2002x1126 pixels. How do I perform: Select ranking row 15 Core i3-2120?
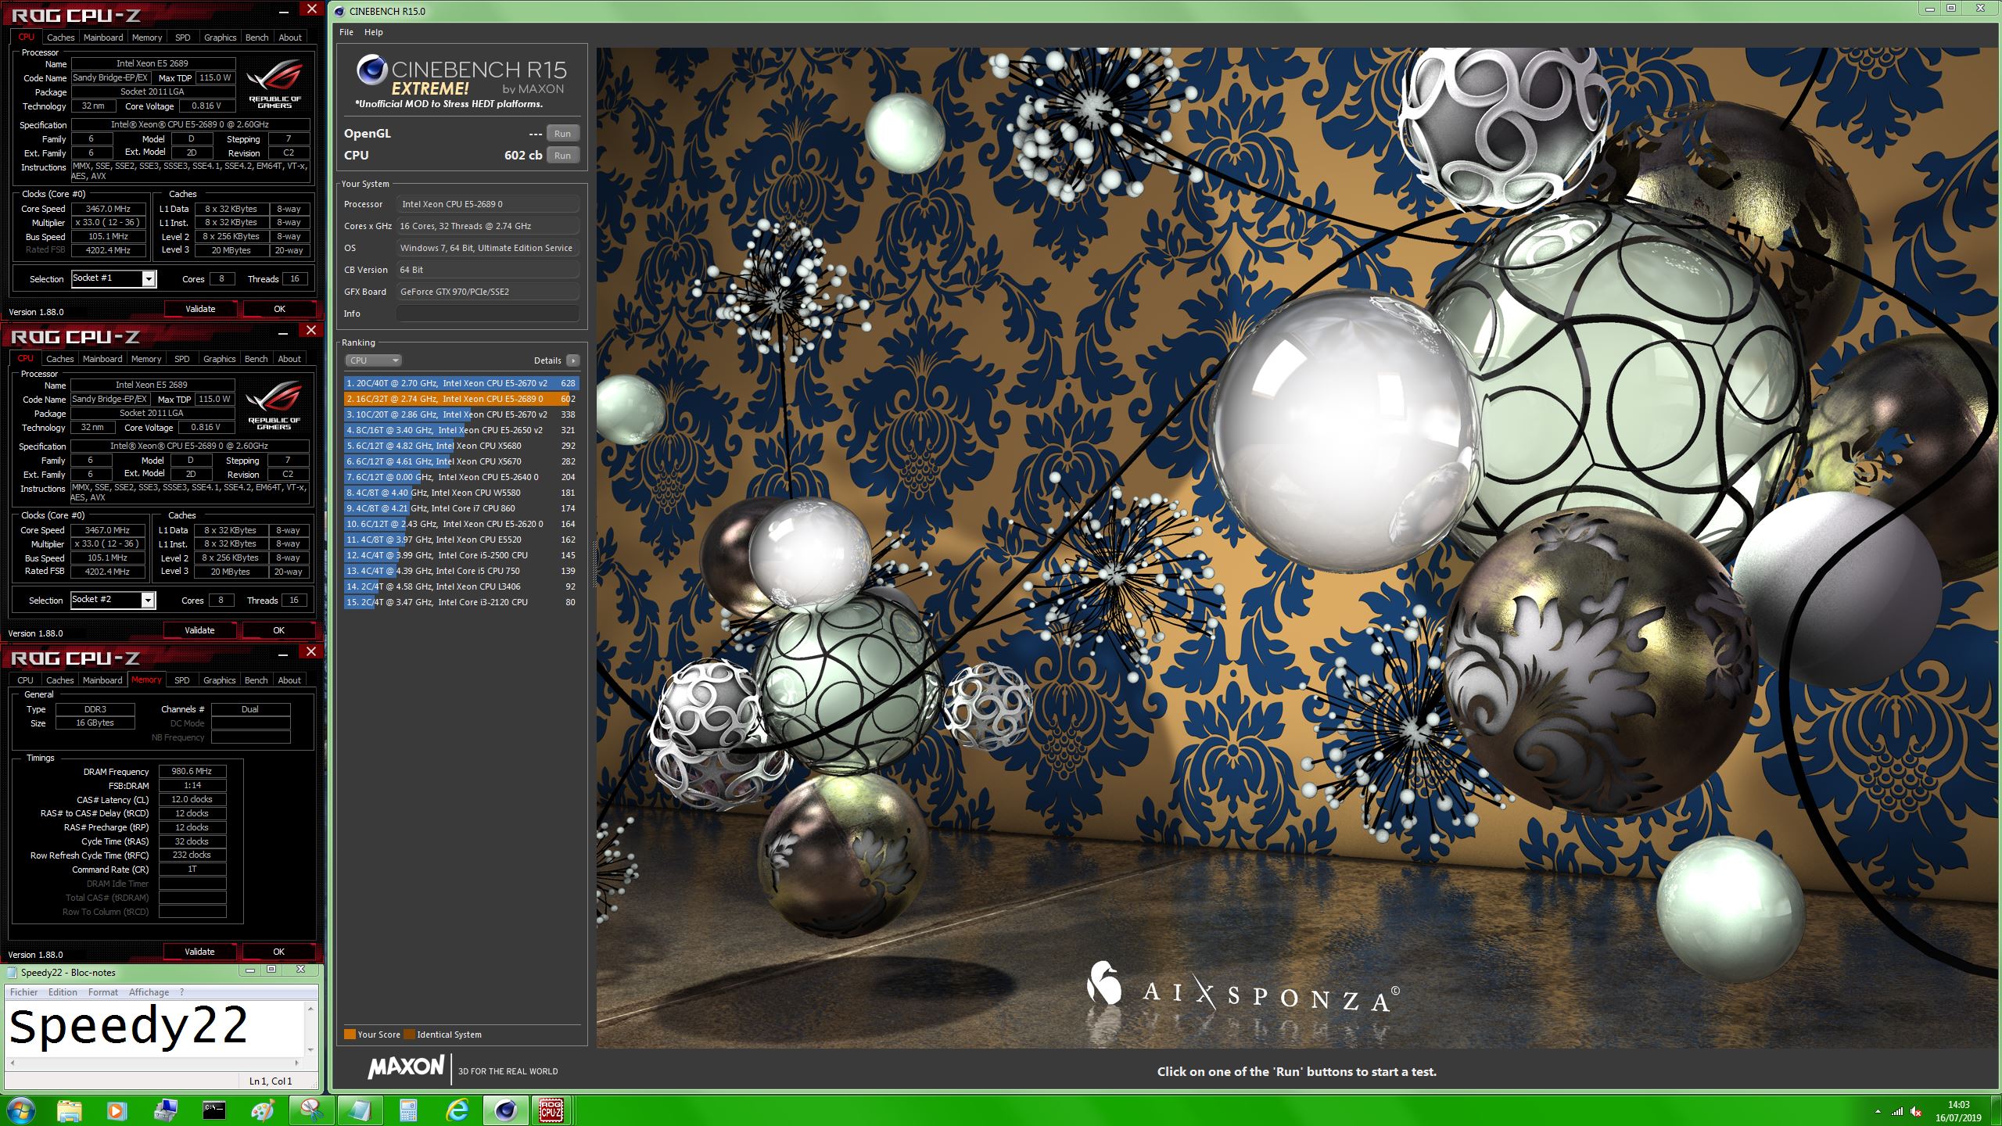coord(461,602)
